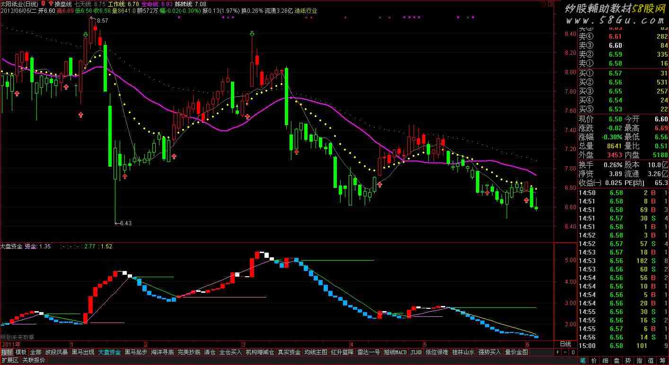Open the 筹 chip distribution button
Viewport: 669px width, 365px height.
[x=662, y=360]
